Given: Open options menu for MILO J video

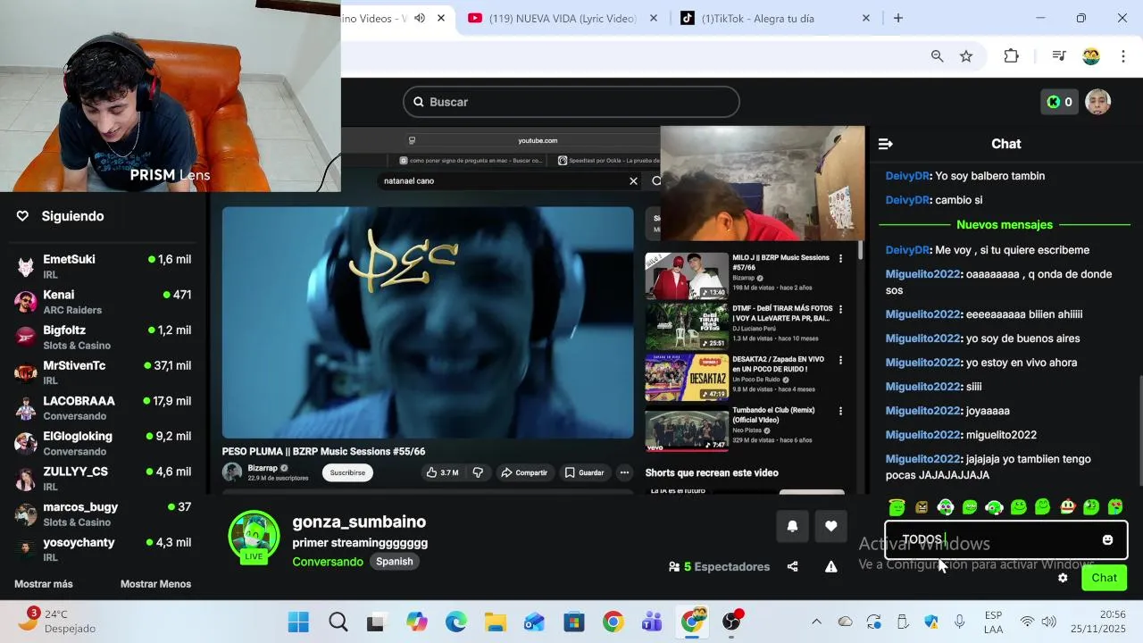Looking at the screenshot, I should [x=840, y=259].
